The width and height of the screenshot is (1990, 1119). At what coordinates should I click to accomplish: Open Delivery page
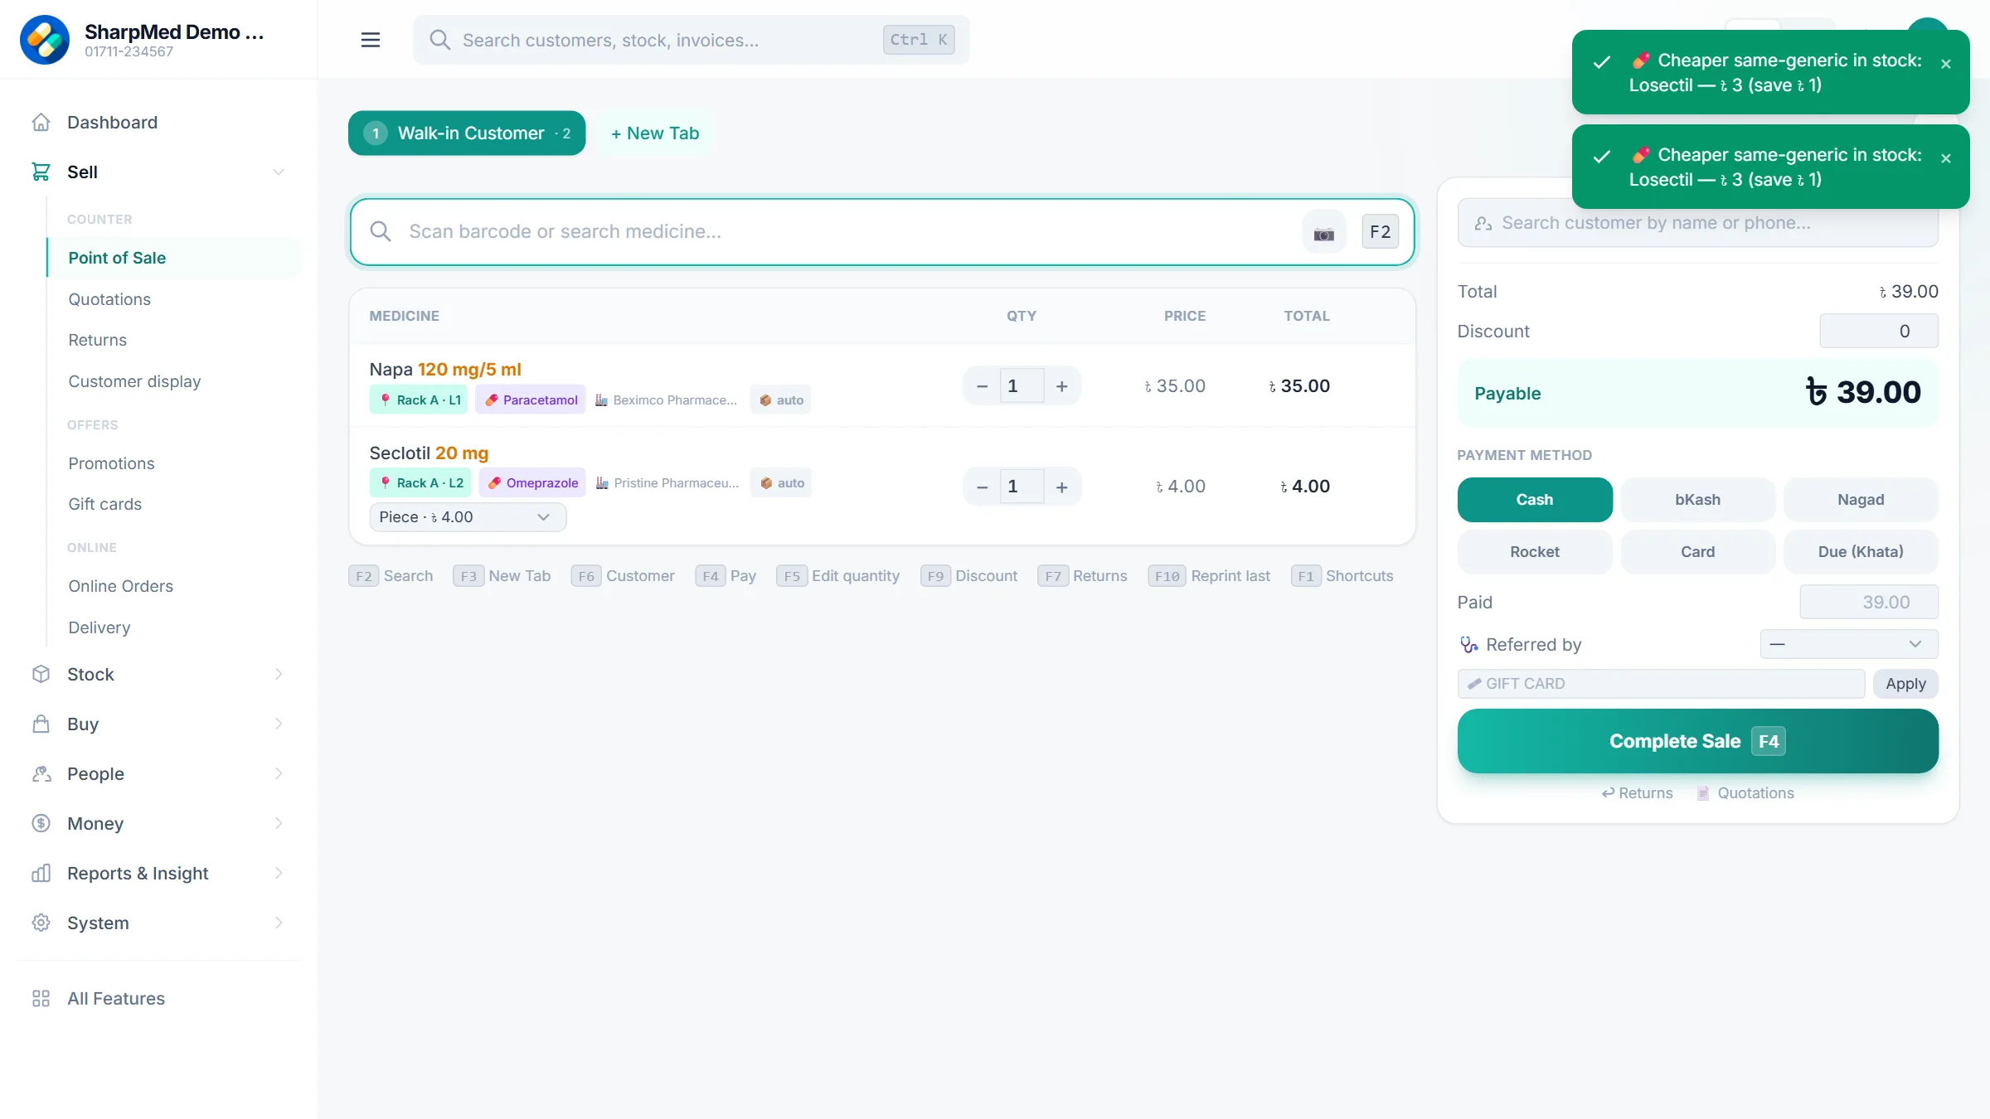pos(99,627)
